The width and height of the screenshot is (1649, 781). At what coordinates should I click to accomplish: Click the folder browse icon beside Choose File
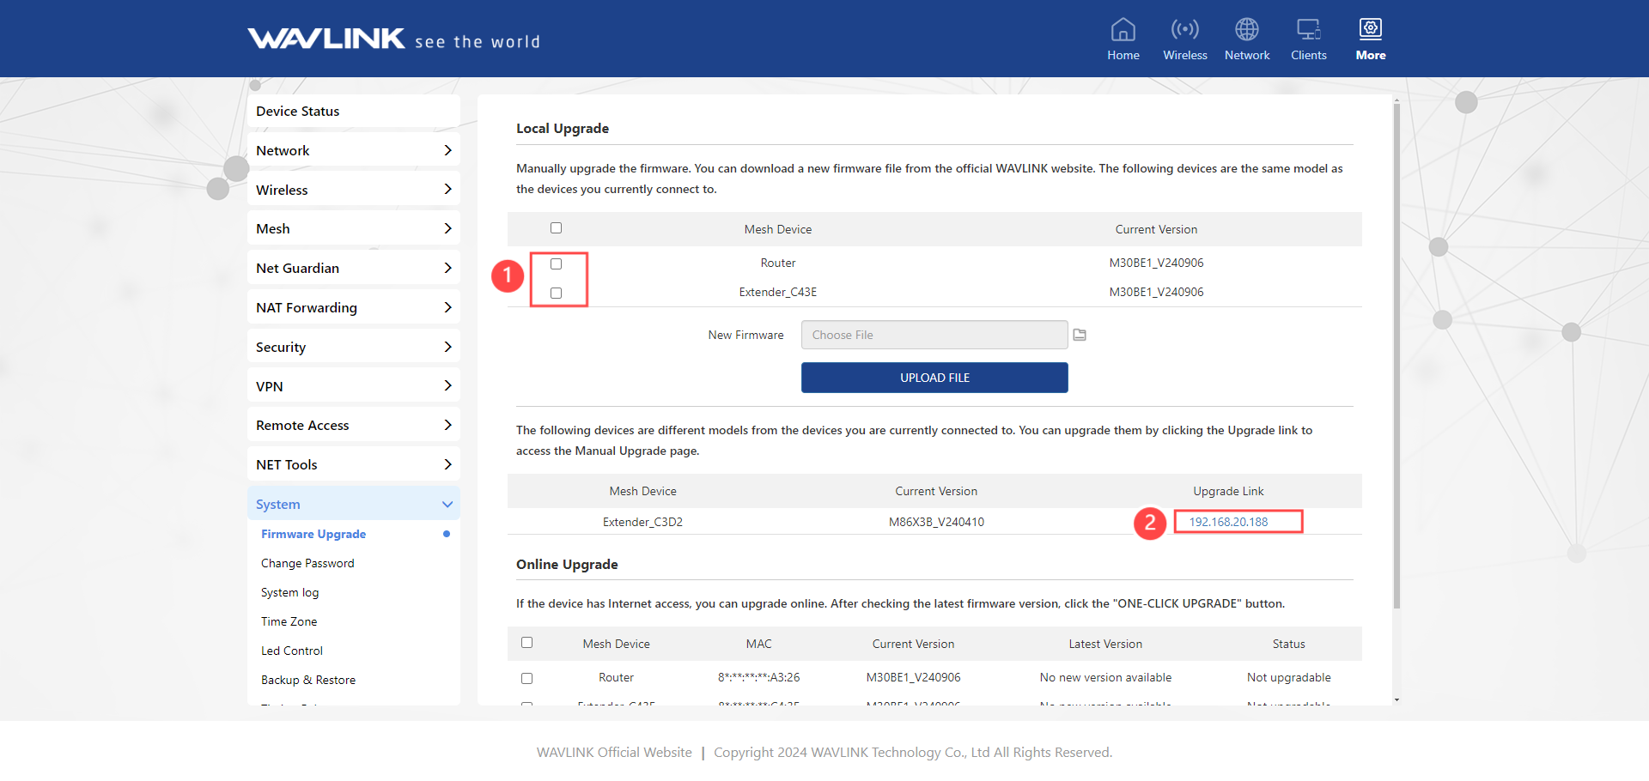click(1080, 335)
